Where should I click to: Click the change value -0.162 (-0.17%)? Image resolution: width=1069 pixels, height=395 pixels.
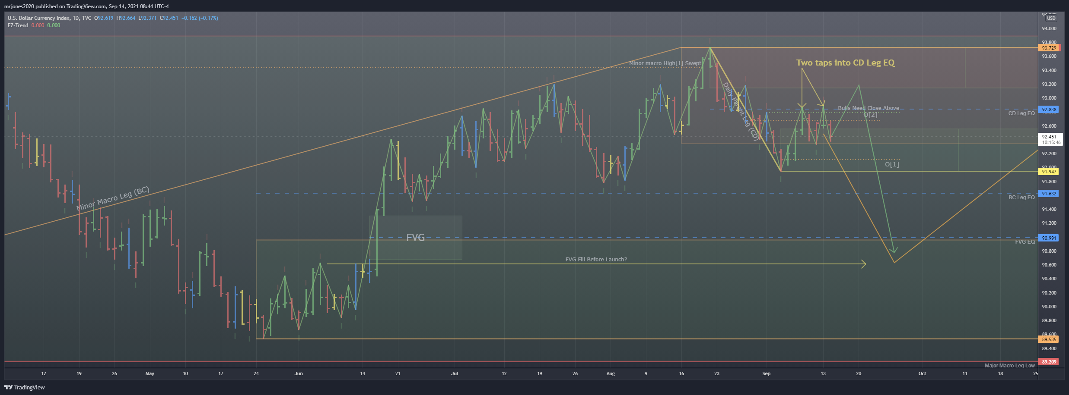[x=200, y=18]
